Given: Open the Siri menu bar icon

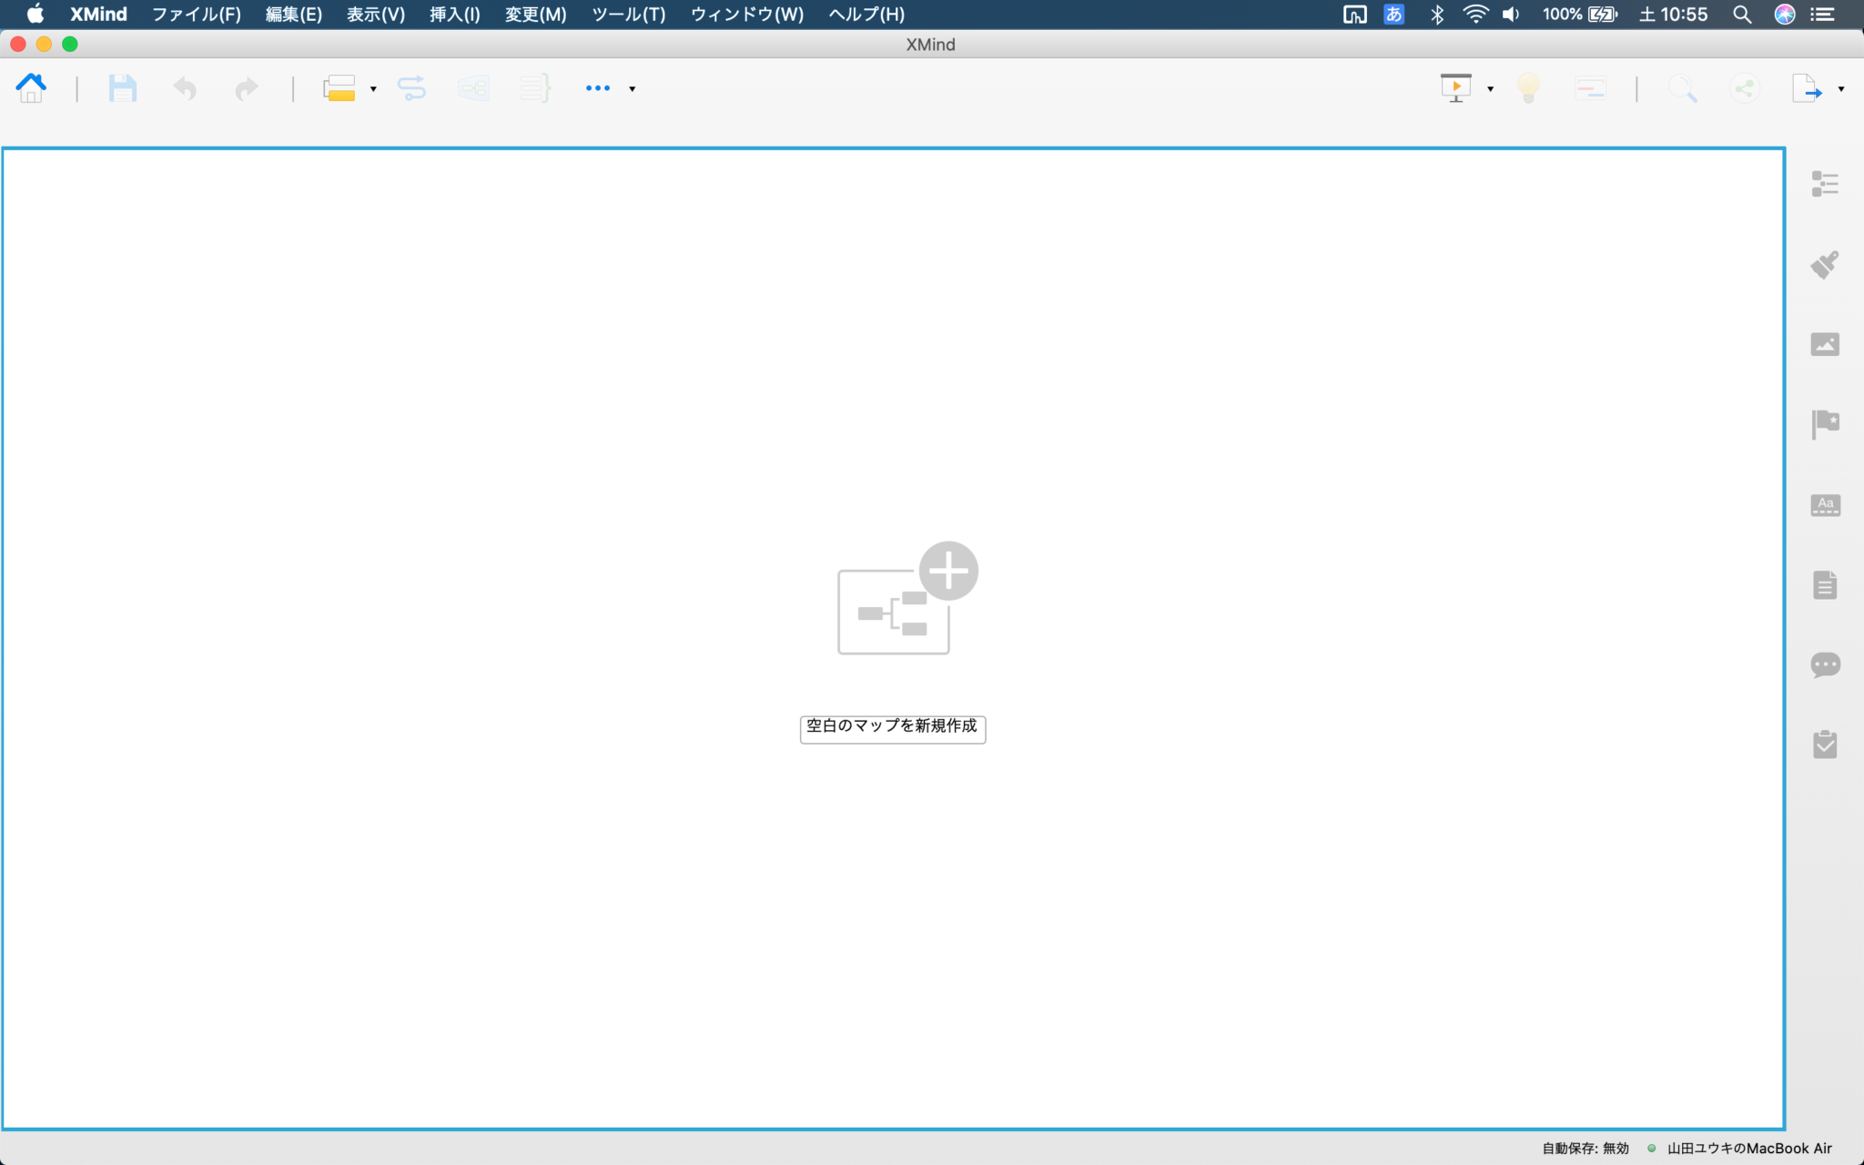Looking at the screenshot, I should 1784,15.
